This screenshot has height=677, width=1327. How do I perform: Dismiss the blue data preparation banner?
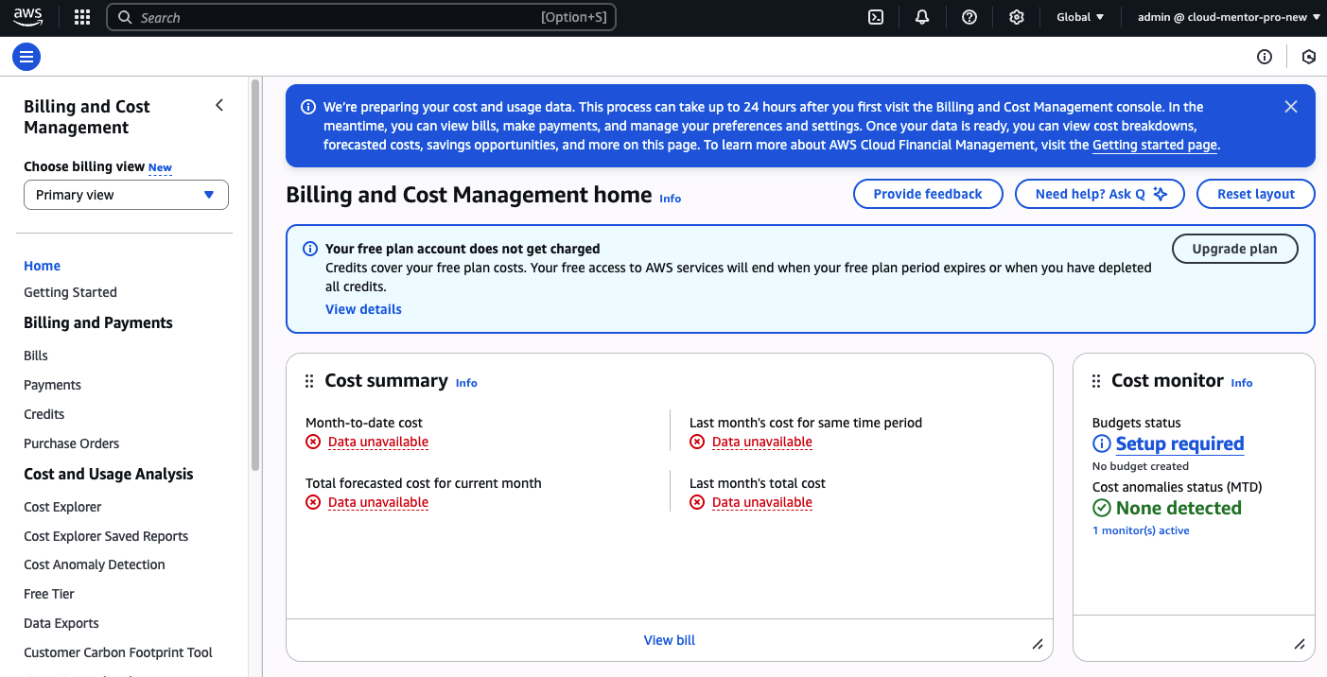click(1291, 107)
